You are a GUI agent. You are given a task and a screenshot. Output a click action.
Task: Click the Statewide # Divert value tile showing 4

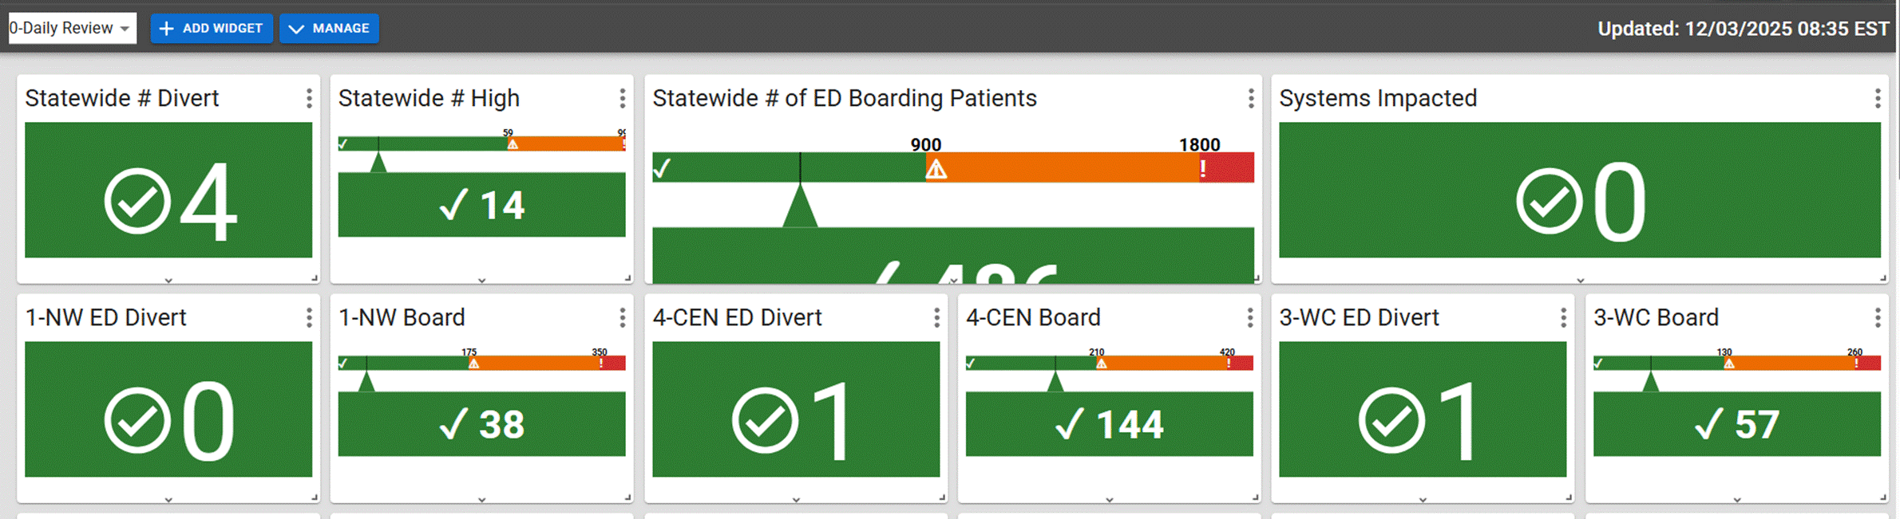point(168,191)
